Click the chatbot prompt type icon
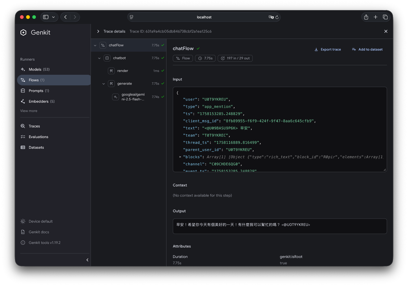408x286 pixels. (x=107, y=58)
